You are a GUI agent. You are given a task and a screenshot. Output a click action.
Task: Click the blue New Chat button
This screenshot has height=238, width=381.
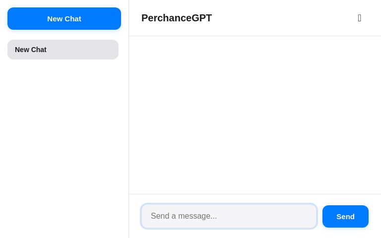(x=64, y=19)
